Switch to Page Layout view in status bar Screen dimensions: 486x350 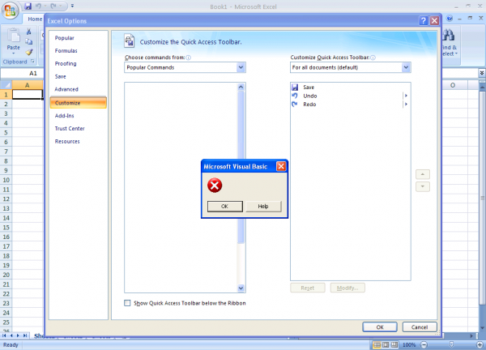pyautogui.click(x=386, y=344)
